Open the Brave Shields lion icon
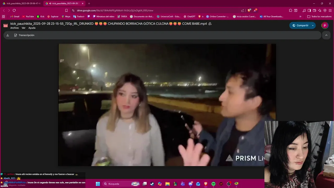Viewport: 334px width, 188px height. (249, 10)
